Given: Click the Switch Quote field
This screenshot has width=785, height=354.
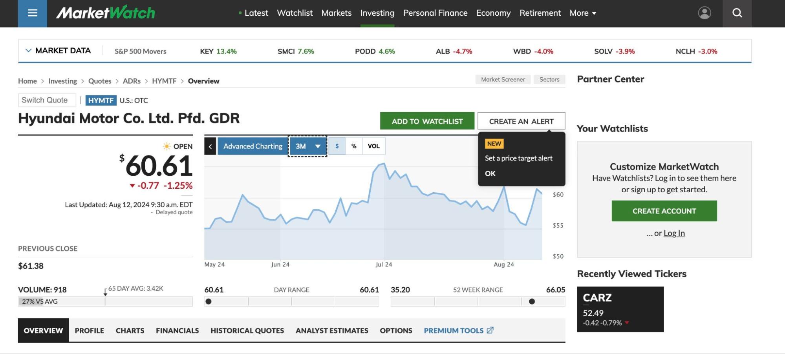Looking at the screenshot, I should [47, 100].
